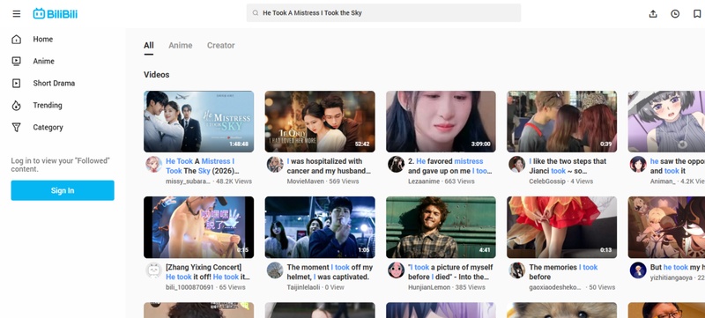Go to Home in sidebar
This screenshot has height=318, width=705.
(42, 39)
